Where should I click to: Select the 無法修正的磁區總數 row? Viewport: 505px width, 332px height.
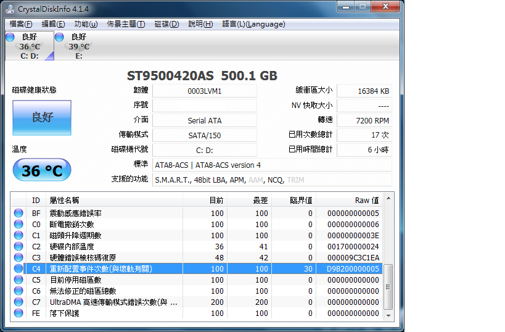[x=197, y=291]
